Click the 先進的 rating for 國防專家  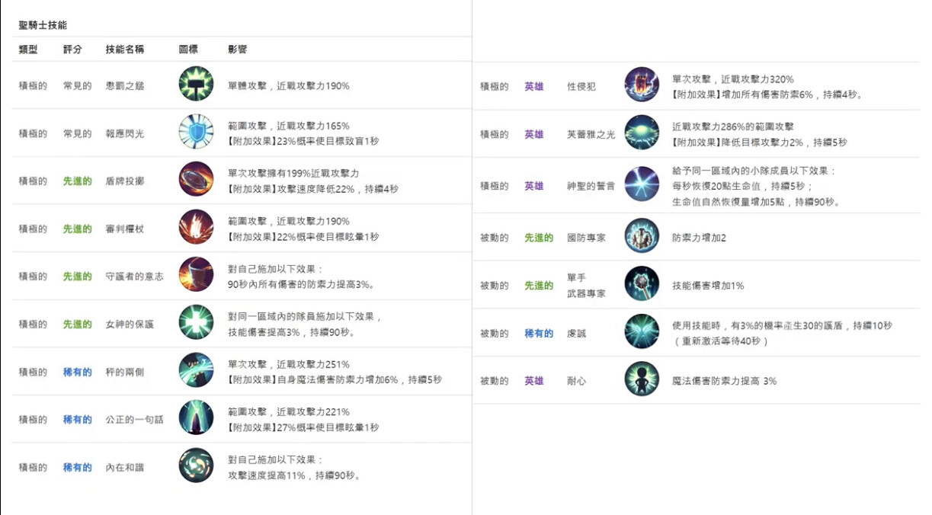pos(538,238)
